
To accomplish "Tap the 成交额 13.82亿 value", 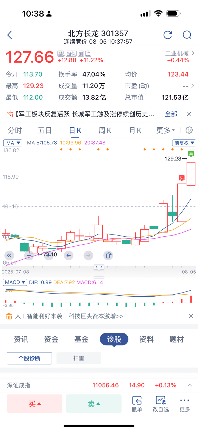I will tap(94, 97).
